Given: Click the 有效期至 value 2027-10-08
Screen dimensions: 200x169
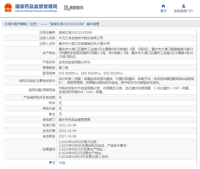Looking at the screenshot, I should coord(68,136).
